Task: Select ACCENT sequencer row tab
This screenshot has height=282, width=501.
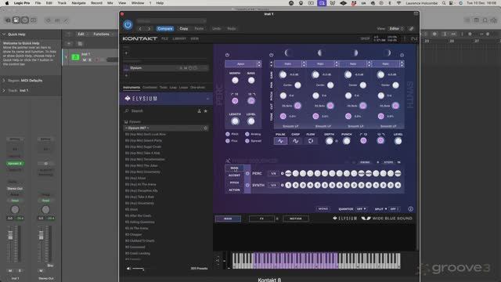Action: point(234,175)
